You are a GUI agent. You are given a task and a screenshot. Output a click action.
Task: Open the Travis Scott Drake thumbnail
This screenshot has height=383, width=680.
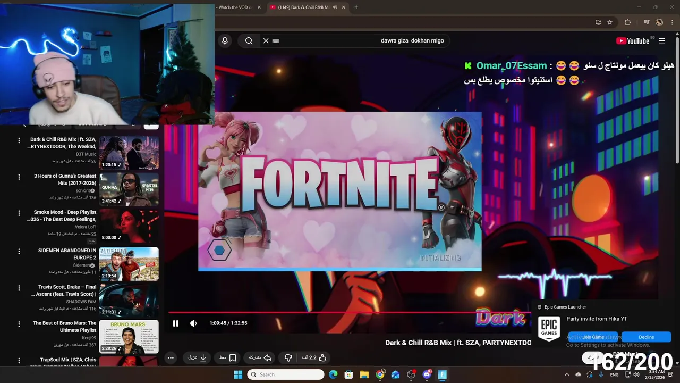(129, 301)
